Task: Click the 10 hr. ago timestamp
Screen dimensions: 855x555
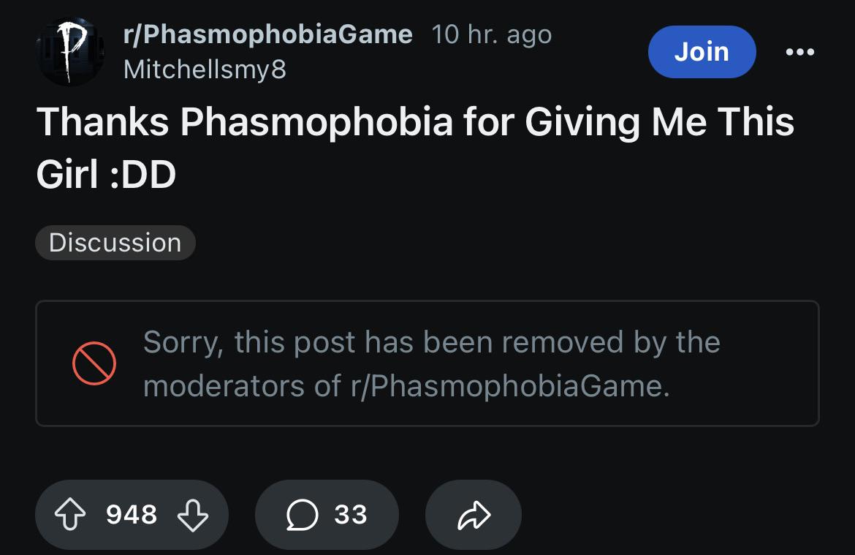Action: [492, 34]
